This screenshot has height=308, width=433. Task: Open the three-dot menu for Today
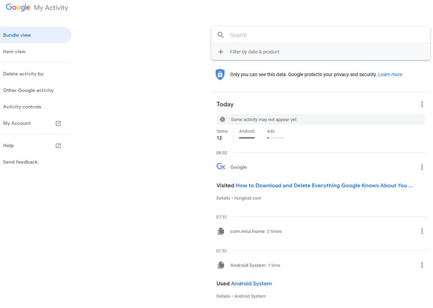[422, 104]
